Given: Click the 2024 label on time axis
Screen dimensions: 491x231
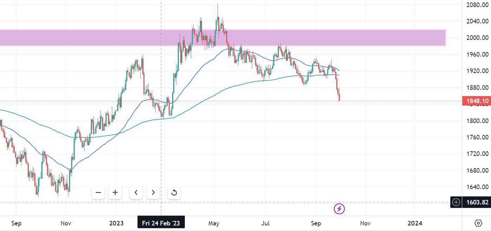Looking at the screenshot, I should 415,223.
